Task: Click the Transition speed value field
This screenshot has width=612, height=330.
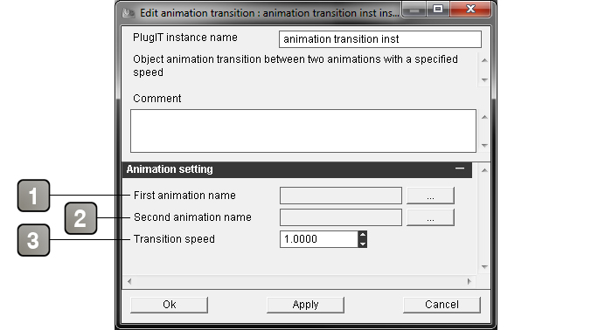Action: click(x=318, y=239)
